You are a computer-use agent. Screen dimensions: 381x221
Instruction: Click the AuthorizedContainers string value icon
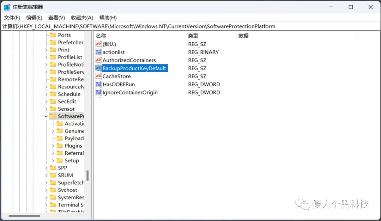[x=98, y=60]
